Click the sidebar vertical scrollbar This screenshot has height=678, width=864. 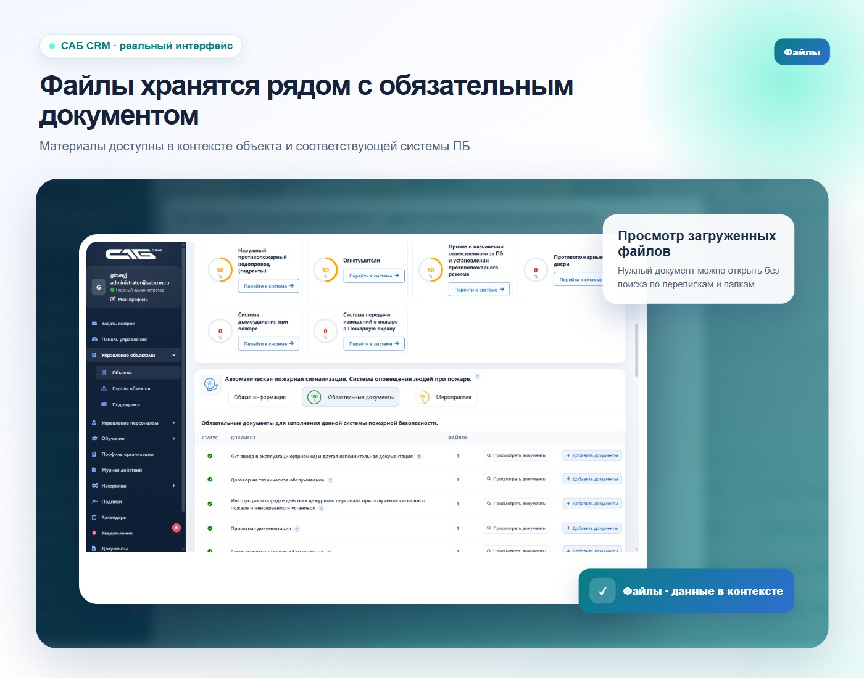tap(183, 379)
